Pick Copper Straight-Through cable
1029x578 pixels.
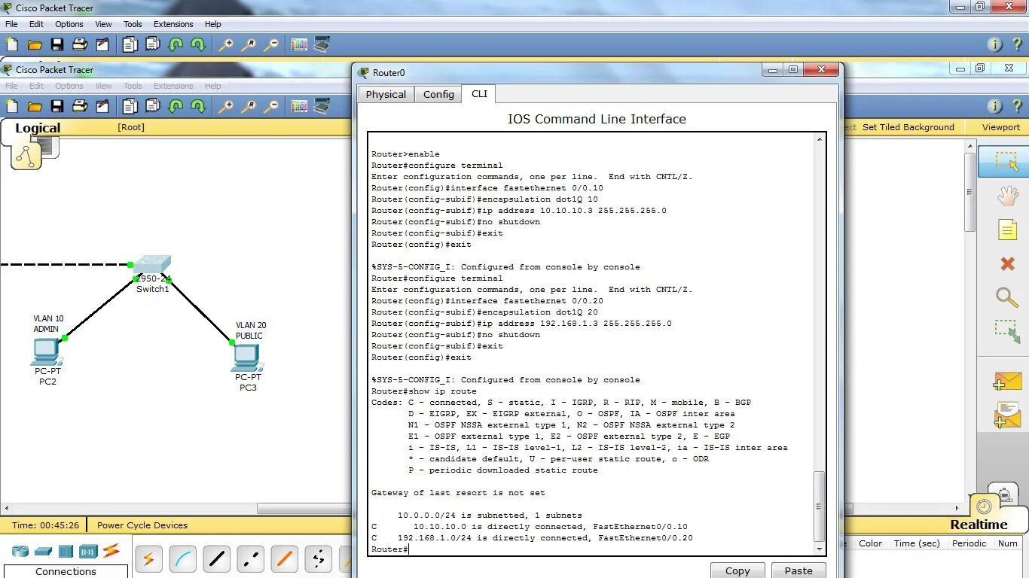217,559
